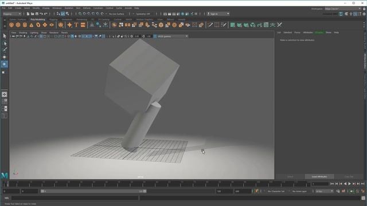Open the Script Editor icon at bottom right
The height and width of the screenshot is (206, 367).
[x=363, y=198]
